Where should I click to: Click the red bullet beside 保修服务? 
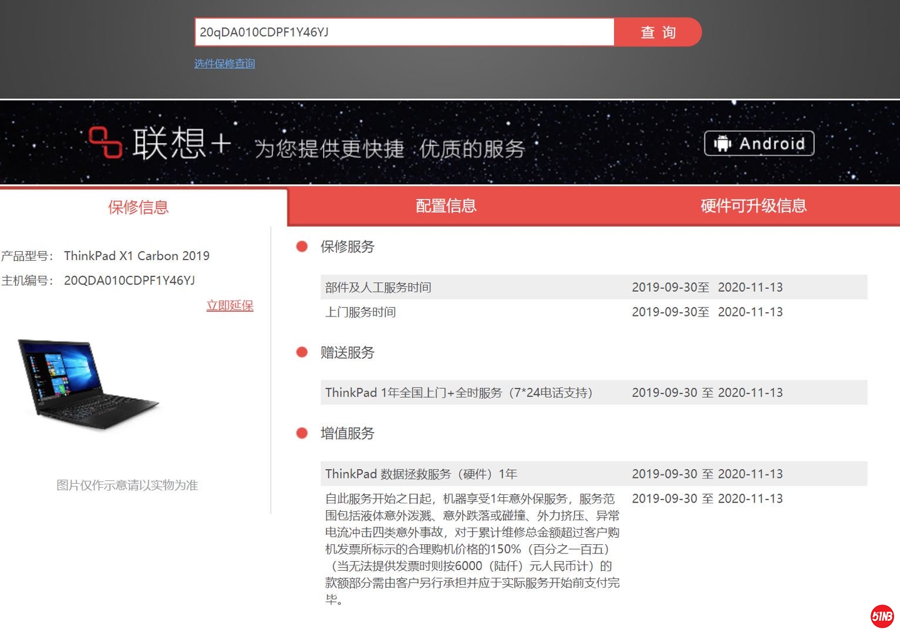click(x=302, y=247)
